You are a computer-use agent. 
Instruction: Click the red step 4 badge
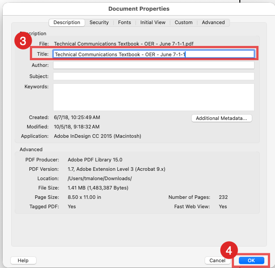click(229, 251)
